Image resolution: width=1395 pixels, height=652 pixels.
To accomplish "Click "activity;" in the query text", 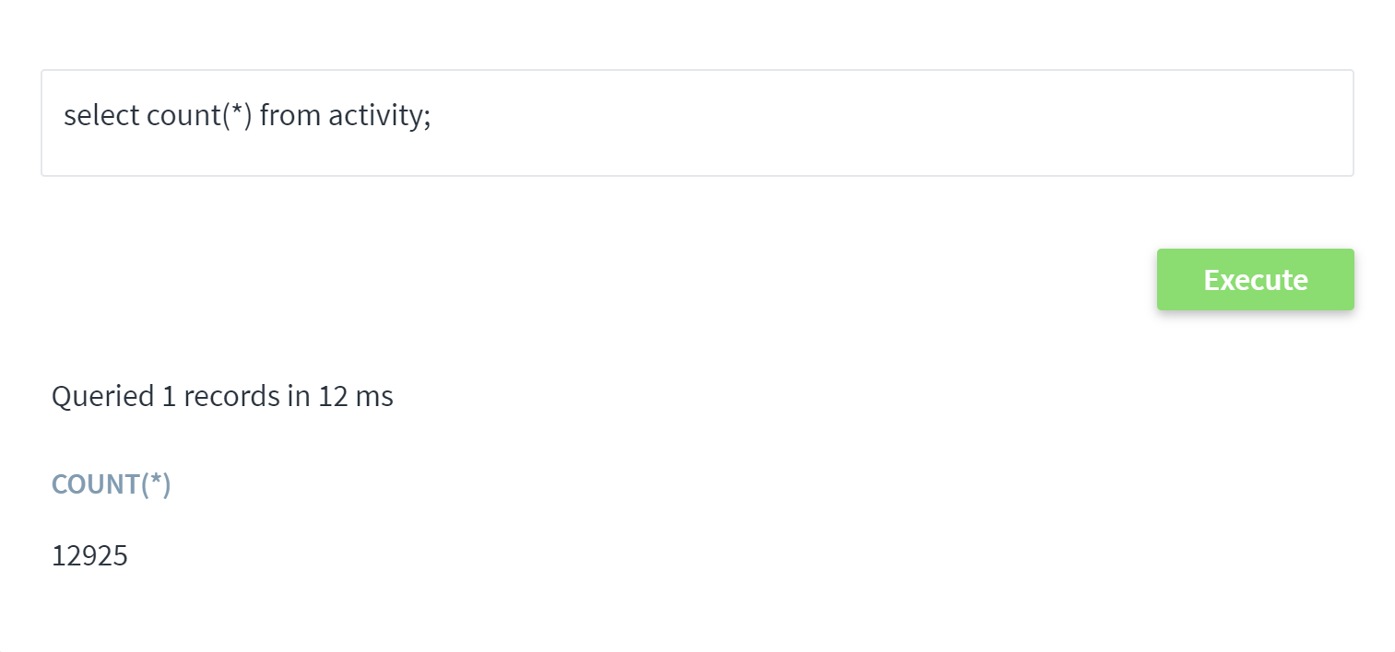I will (x=379, y=116).
